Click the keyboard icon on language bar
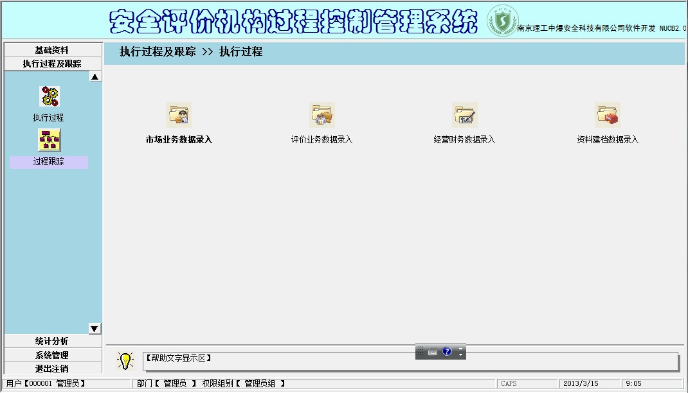Image resolution: width=688 pixels, height=393 pixels. [x=433, y=352]
